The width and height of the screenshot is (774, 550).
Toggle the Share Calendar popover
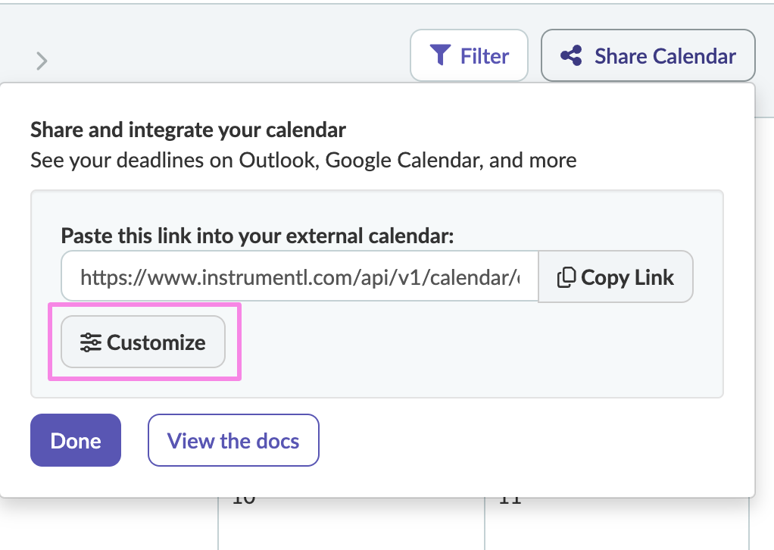pyautogui.click(x=648, y=55)
